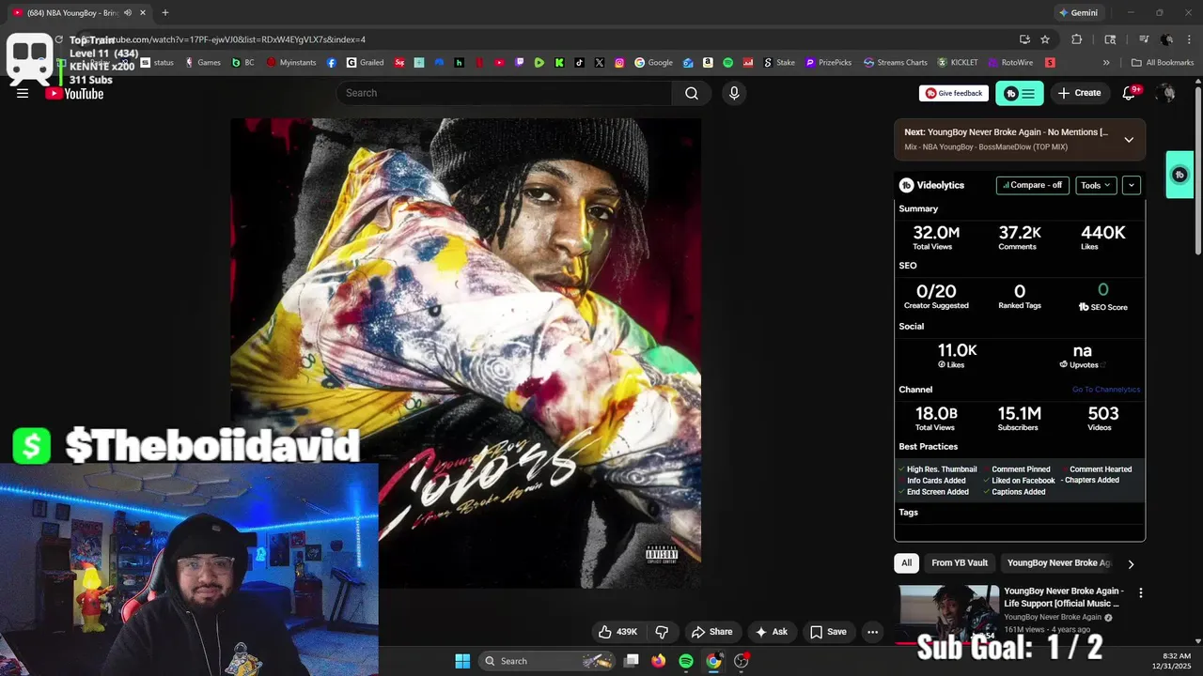The image size is (1203, 676).
Task: Dislike the video
Action: (x=662, y=632)
